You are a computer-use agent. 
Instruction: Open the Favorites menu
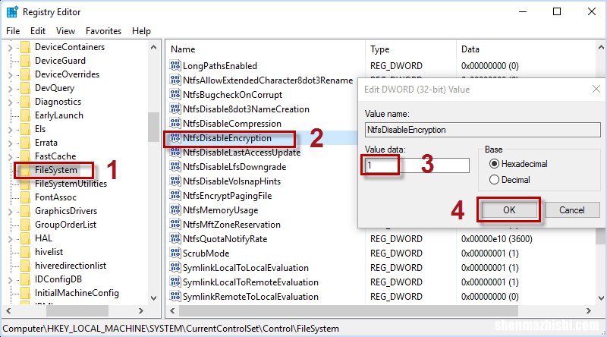click(103, 31)
